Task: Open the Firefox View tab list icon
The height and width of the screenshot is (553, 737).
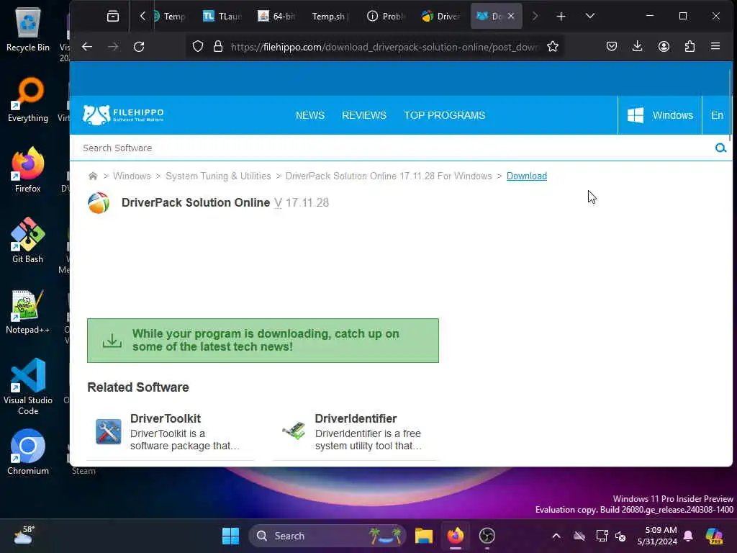Action: click(113, 16)
